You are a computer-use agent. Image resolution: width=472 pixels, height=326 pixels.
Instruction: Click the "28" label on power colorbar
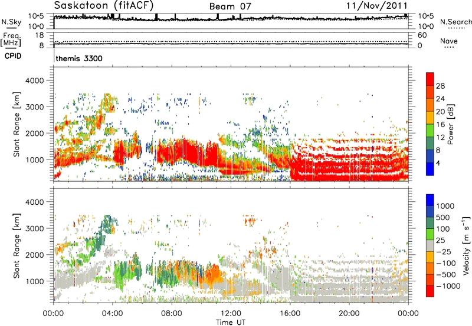pos(440,86)
